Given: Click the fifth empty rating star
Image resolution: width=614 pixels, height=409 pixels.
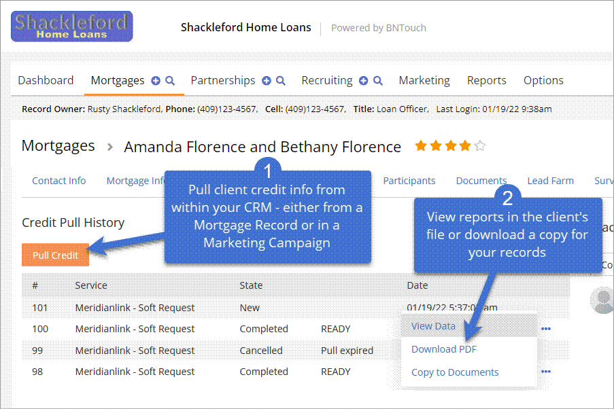Looking at the screenshot, I should [480, 145].
